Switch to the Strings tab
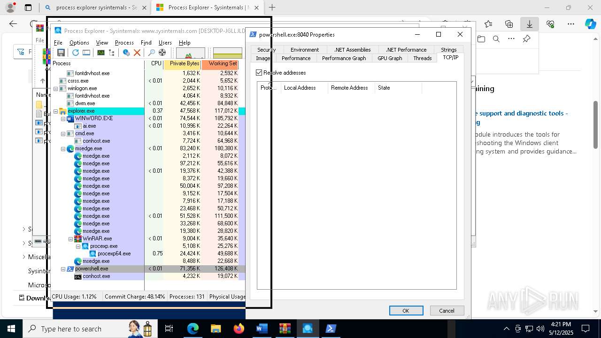 448,50
